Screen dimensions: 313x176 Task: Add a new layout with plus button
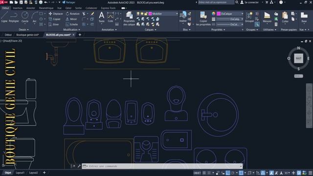tap(45, 173)
